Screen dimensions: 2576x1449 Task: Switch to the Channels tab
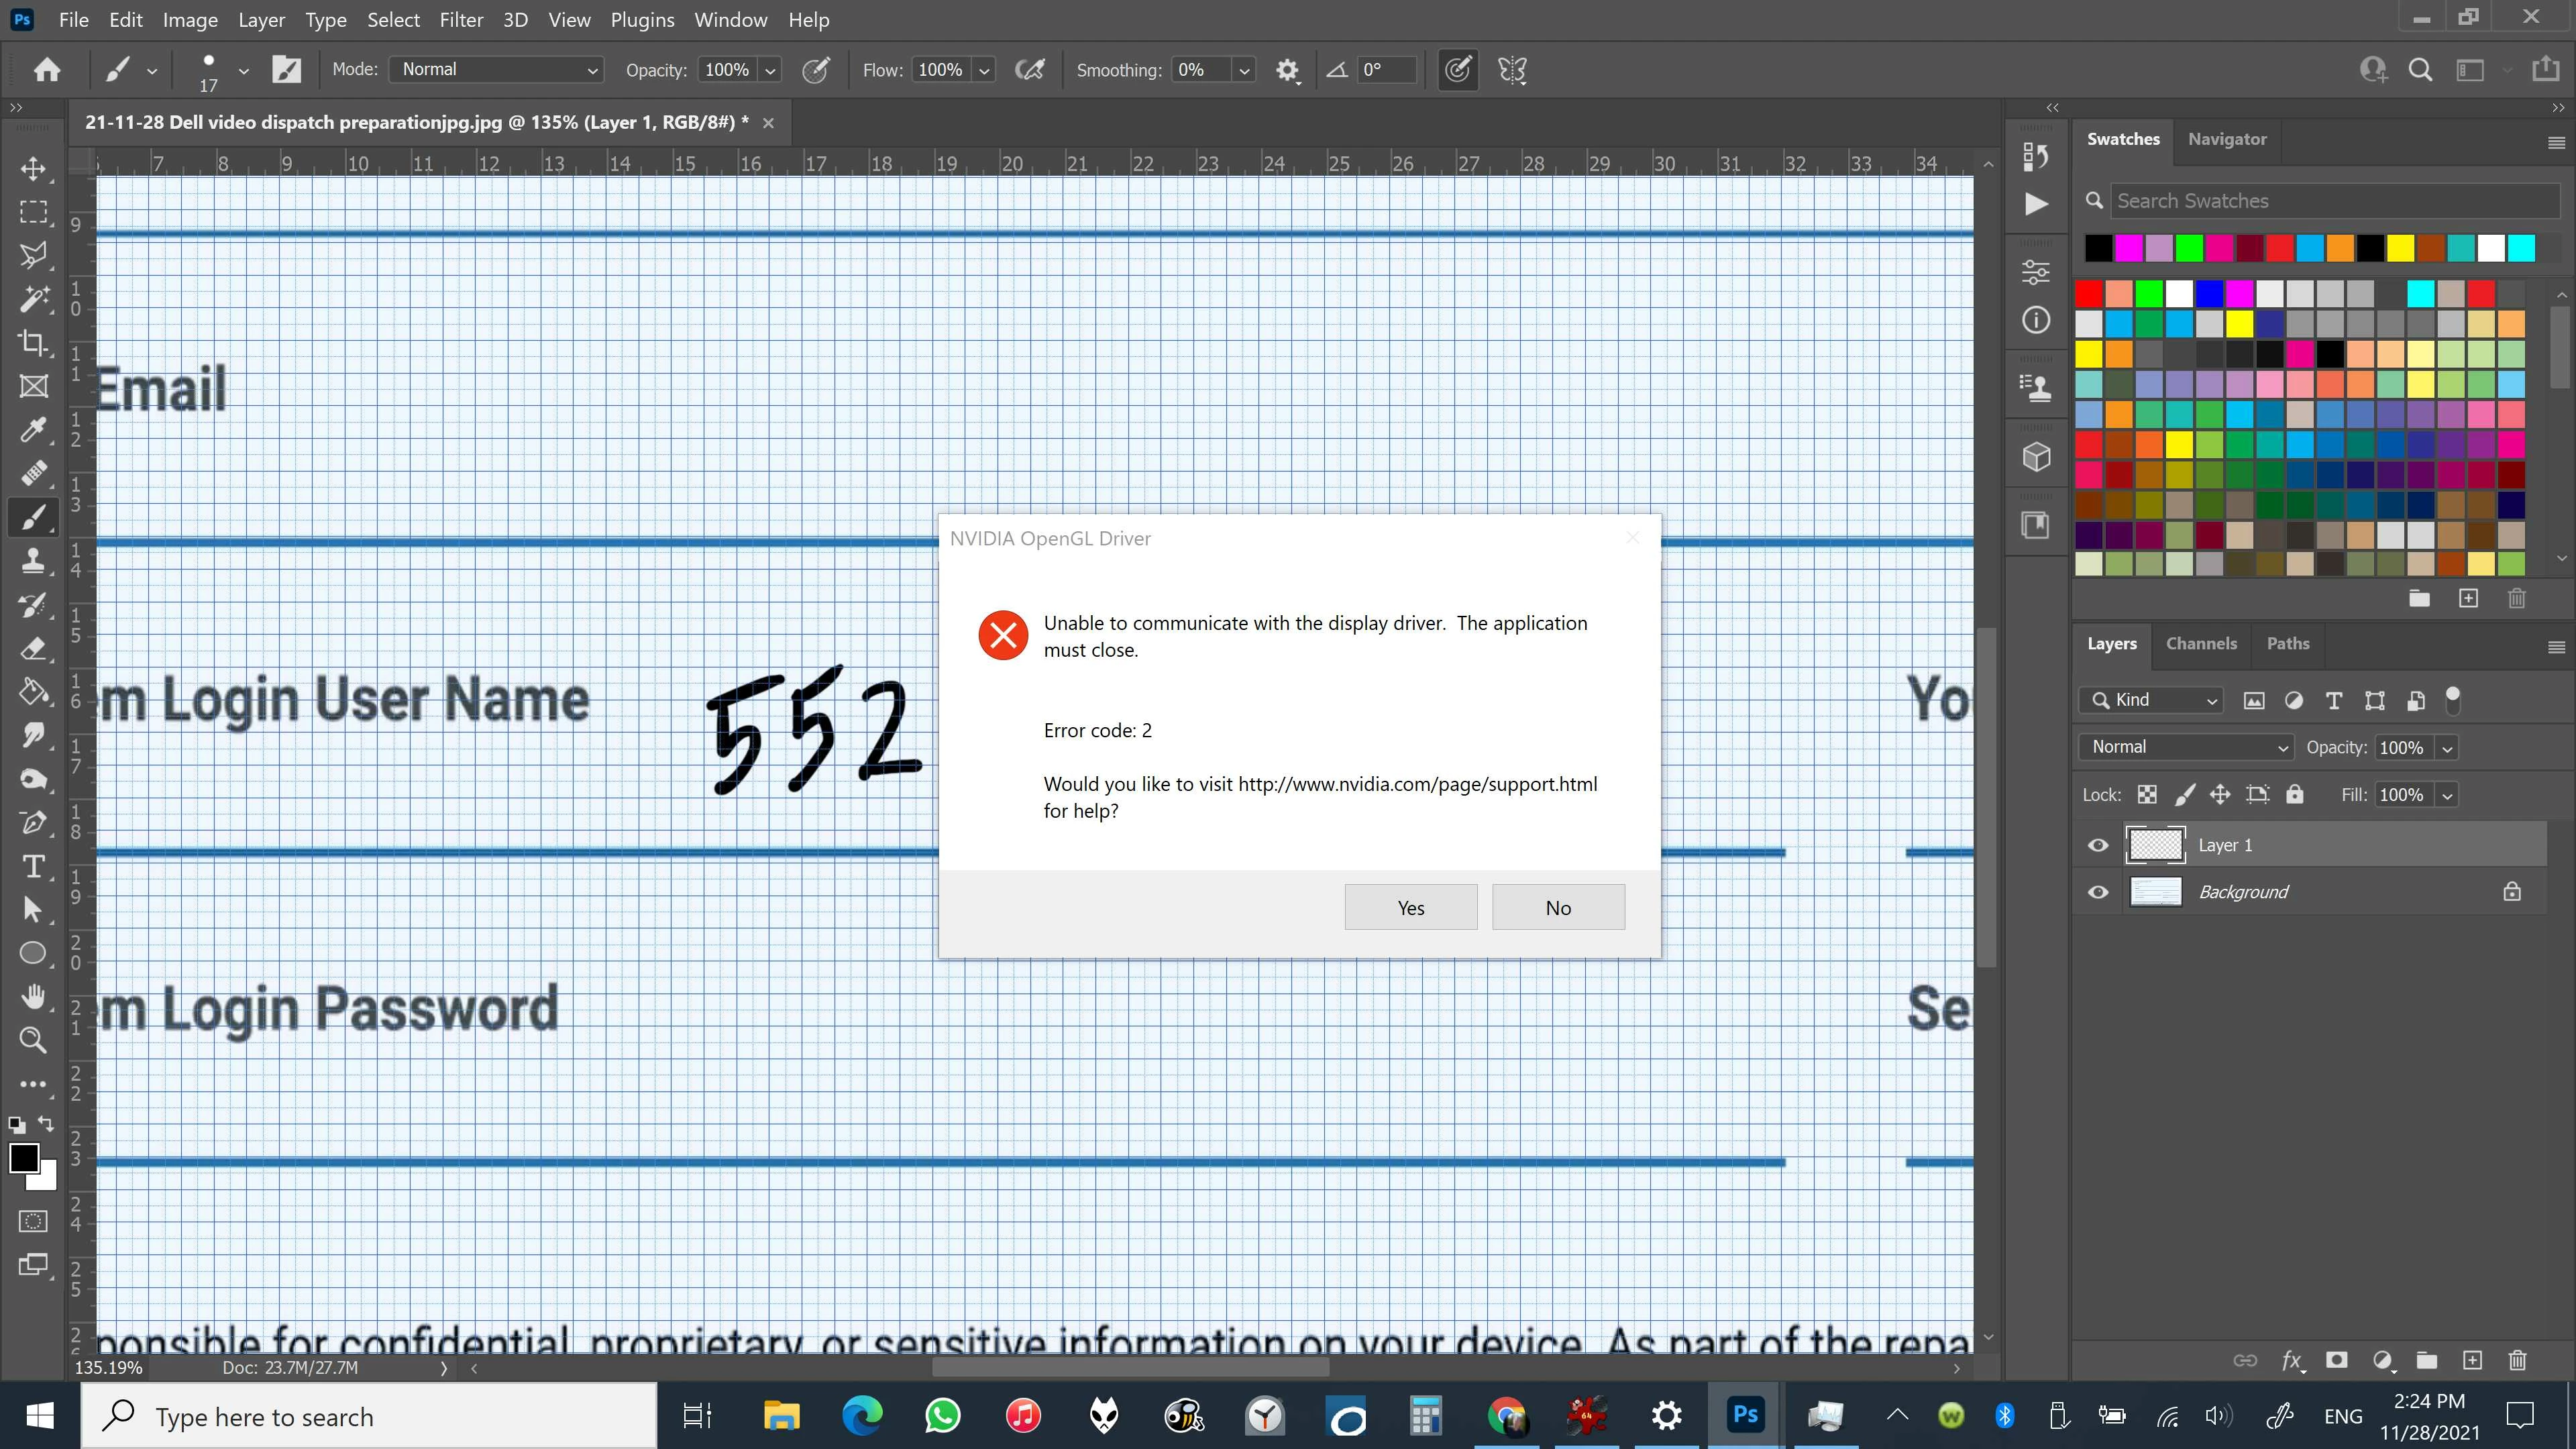pyautogui.click(x=2200, y=643)
